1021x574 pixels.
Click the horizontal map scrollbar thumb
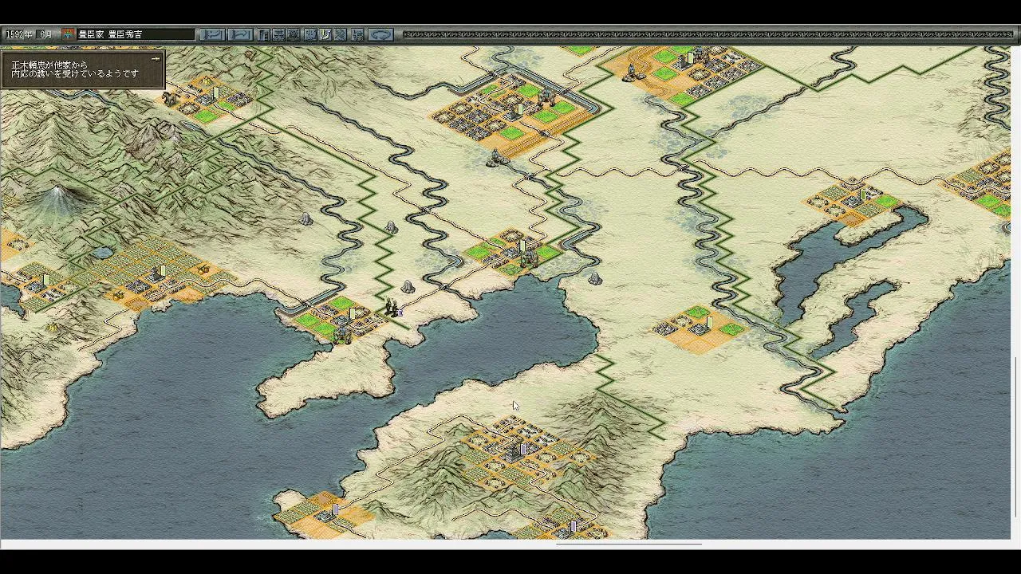[x=629, y=545]
